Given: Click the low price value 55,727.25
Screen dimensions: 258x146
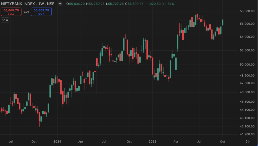Looking at the screenshot, I should (x=116, y=4).
